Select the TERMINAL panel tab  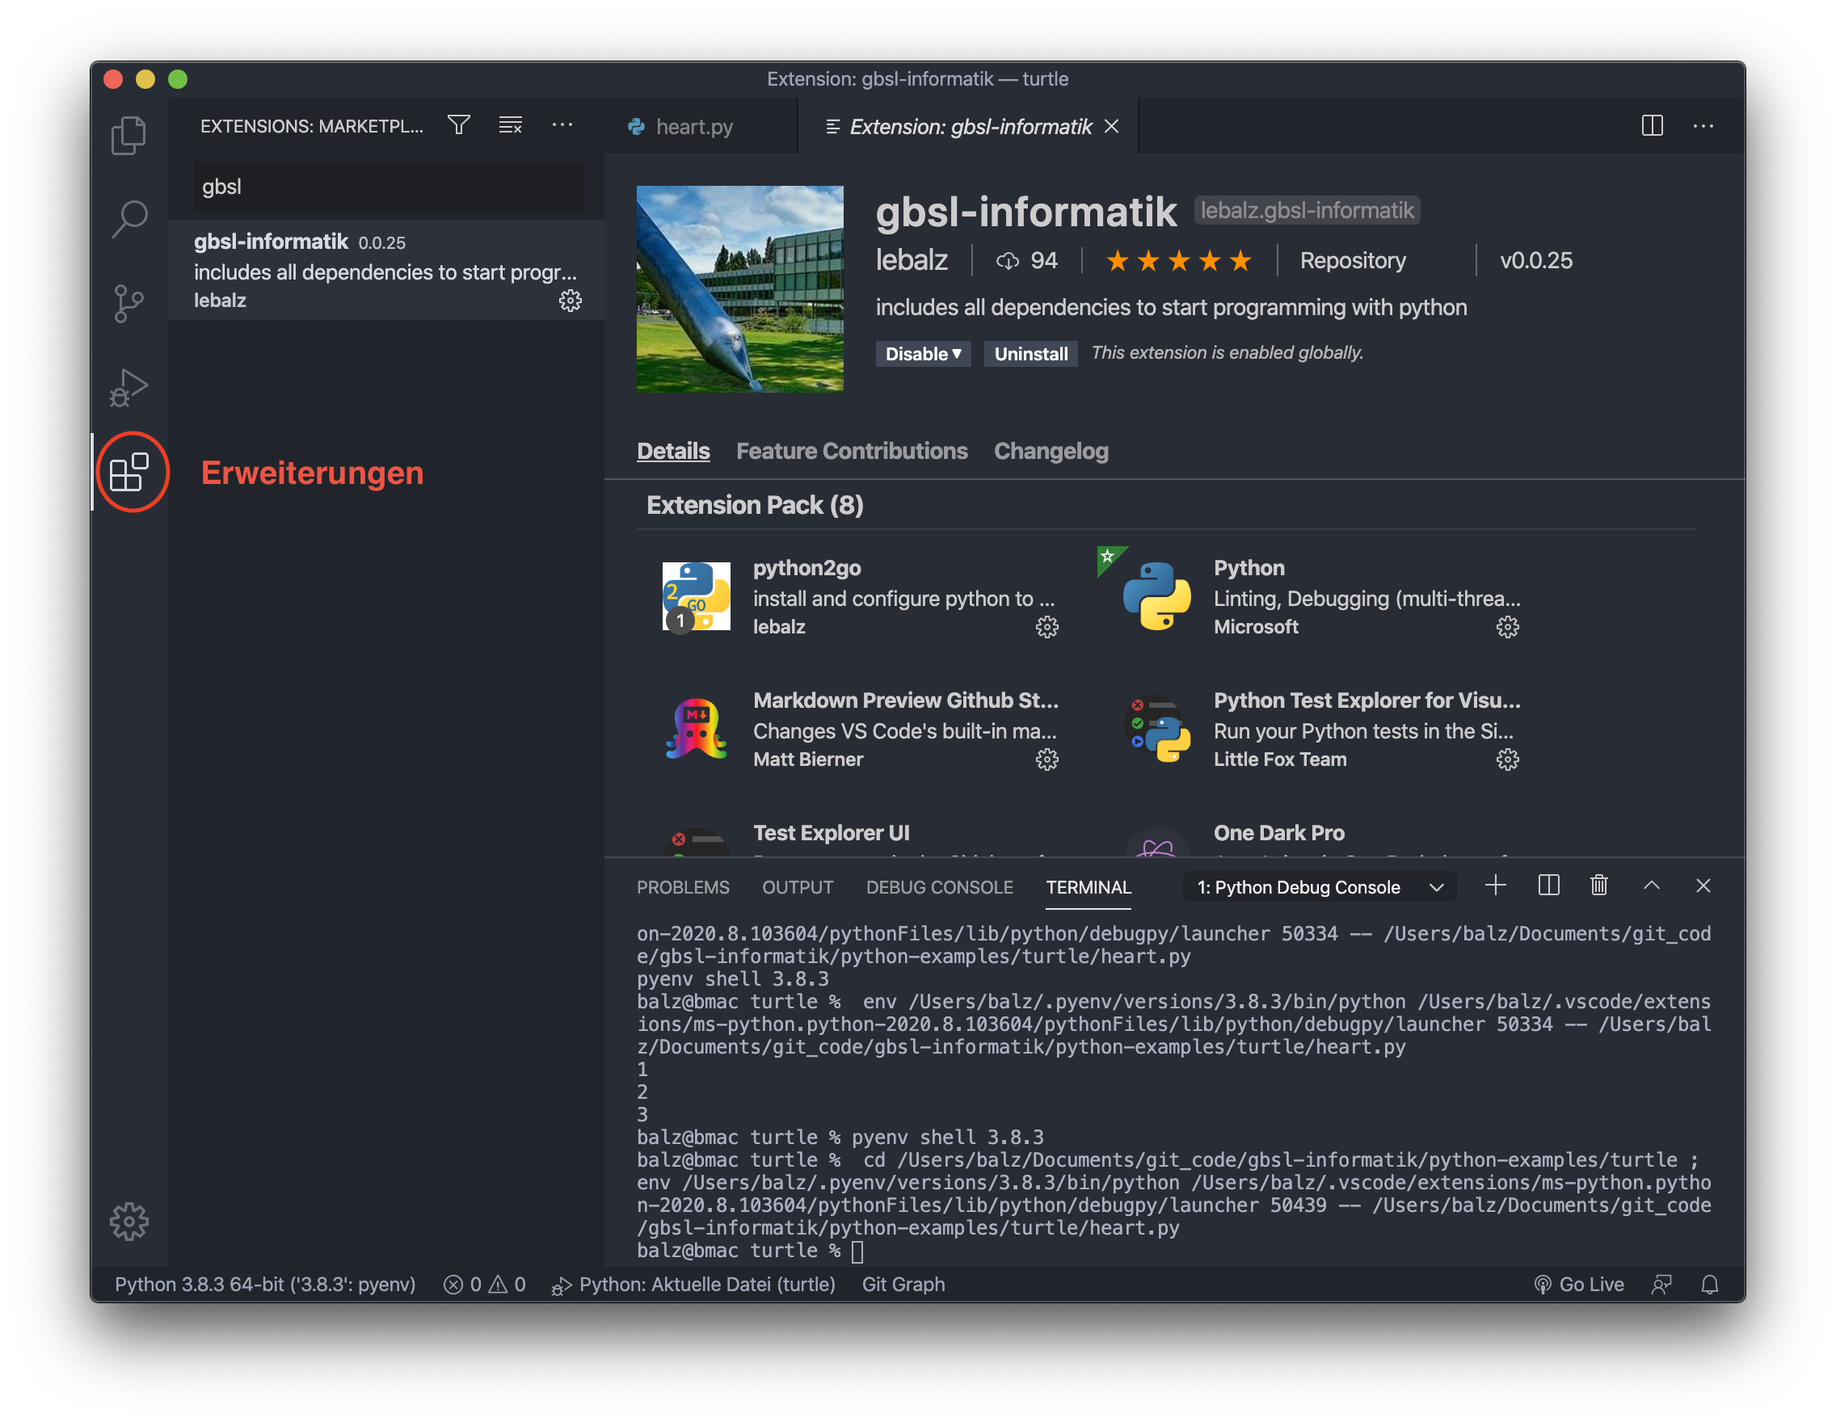[x=1088, y=887]
